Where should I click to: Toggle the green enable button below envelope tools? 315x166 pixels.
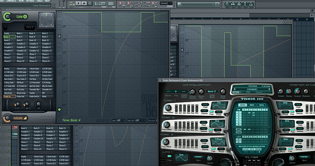(59, 109)
